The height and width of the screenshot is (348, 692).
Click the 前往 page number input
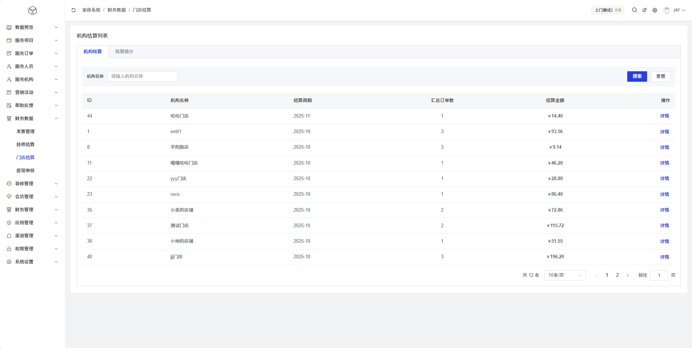659,275
